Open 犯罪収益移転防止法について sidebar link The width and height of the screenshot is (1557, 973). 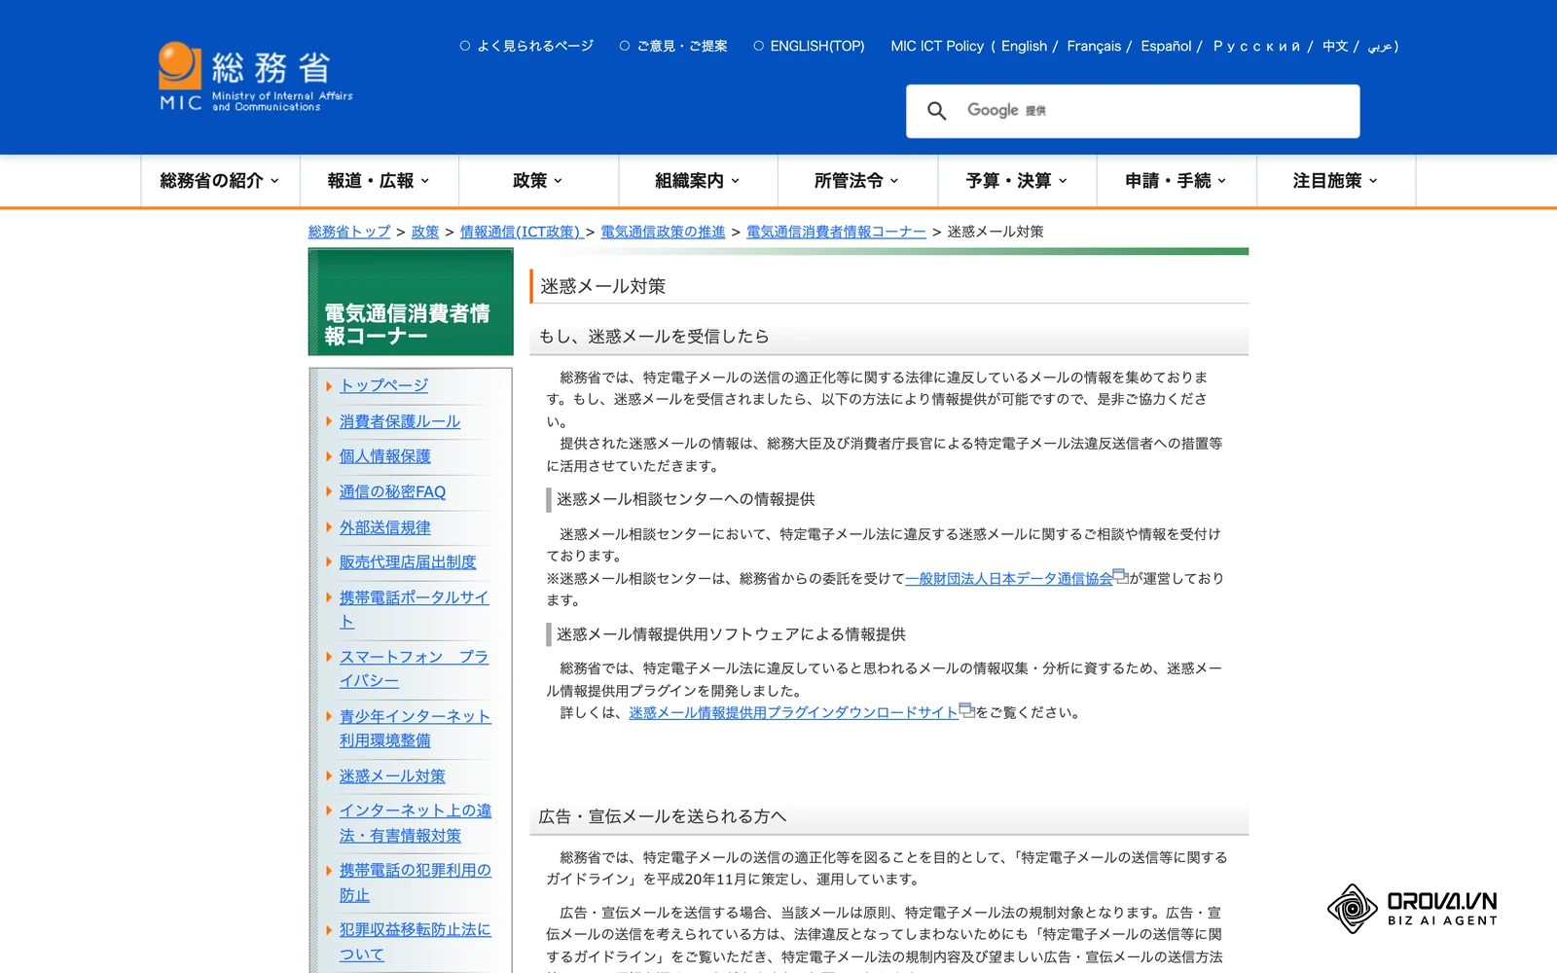point(415,942)
